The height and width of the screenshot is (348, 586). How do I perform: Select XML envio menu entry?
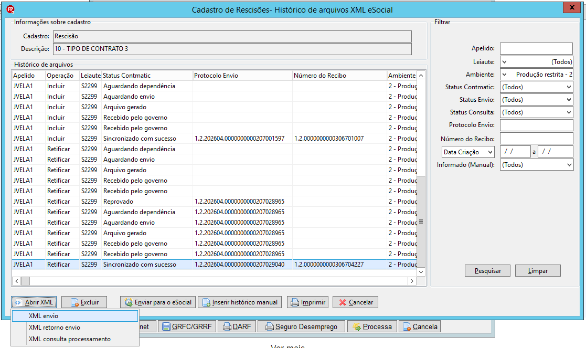[x=75, y=316]
